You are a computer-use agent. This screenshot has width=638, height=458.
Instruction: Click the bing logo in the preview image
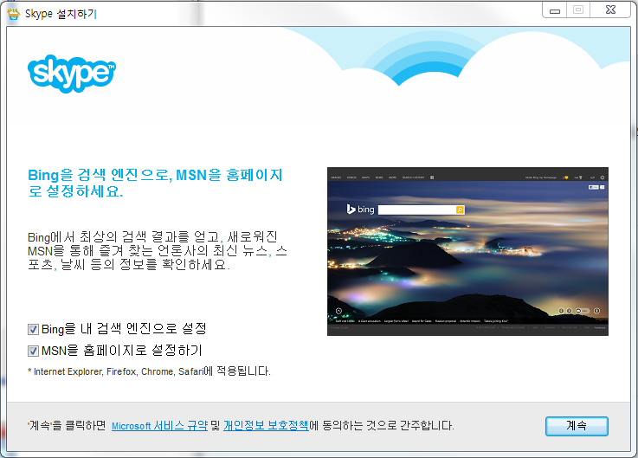360,210
